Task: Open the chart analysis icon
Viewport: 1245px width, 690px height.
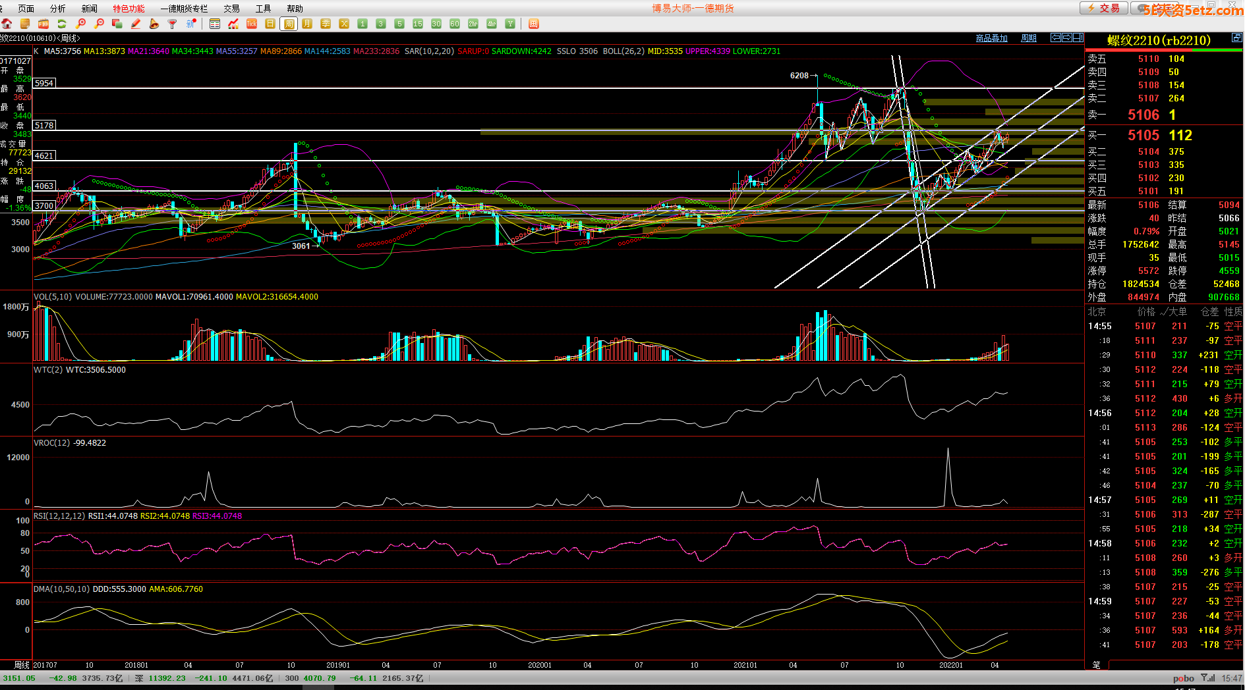Action: [x=233, y=24]
